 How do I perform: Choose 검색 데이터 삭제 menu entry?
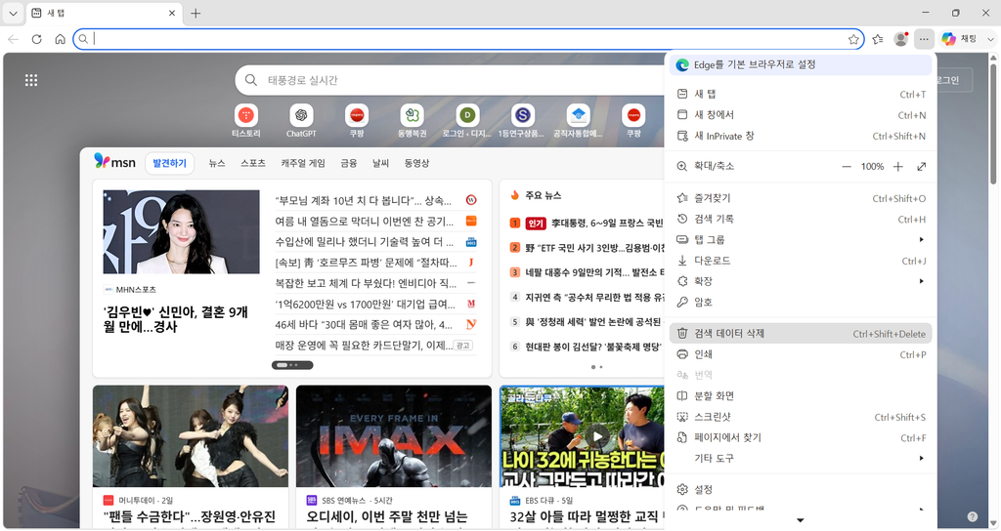click(x=801, y=334)
